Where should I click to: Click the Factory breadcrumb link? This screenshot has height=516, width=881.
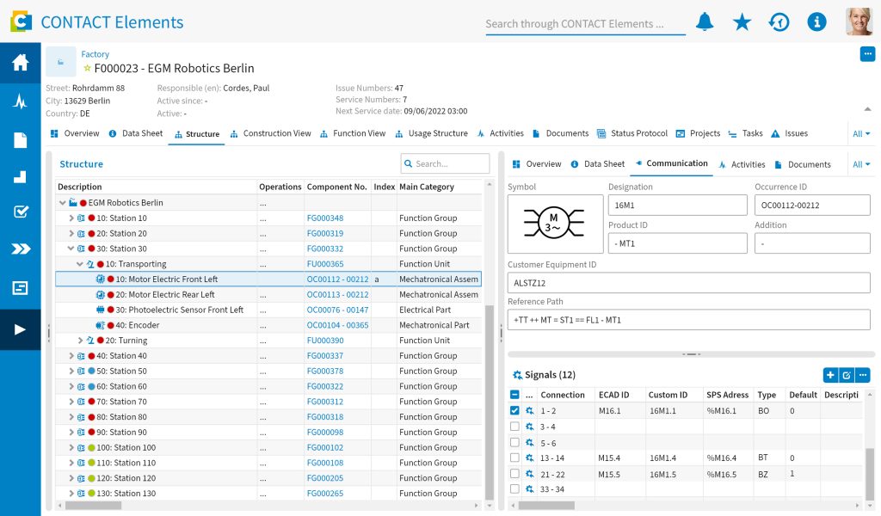point(95,54)
